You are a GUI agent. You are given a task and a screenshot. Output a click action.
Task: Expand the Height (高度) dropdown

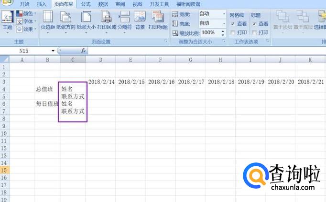coord(223,23)
